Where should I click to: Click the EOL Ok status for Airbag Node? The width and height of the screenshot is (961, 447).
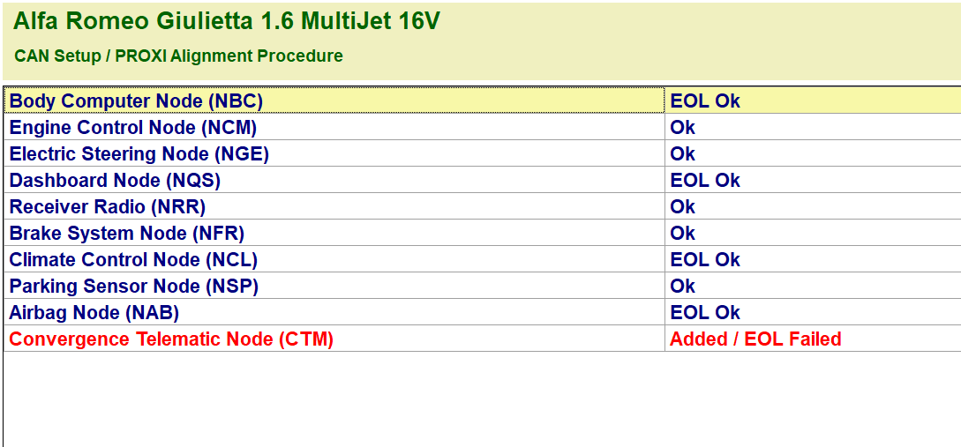705,313
